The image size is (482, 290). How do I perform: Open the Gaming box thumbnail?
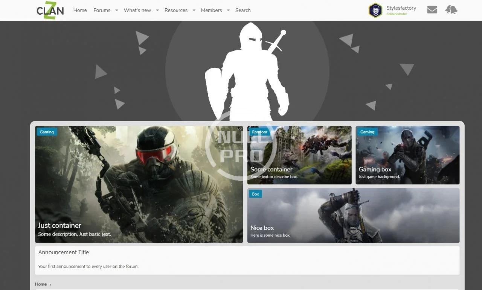(x=407, y=154)
